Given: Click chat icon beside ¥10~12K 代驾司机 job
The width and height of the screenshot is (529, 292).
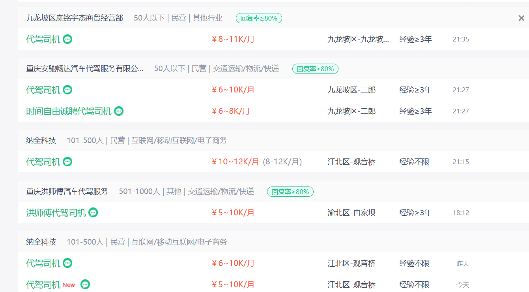Looking at the screenshot, I should (x=67, y=162).
